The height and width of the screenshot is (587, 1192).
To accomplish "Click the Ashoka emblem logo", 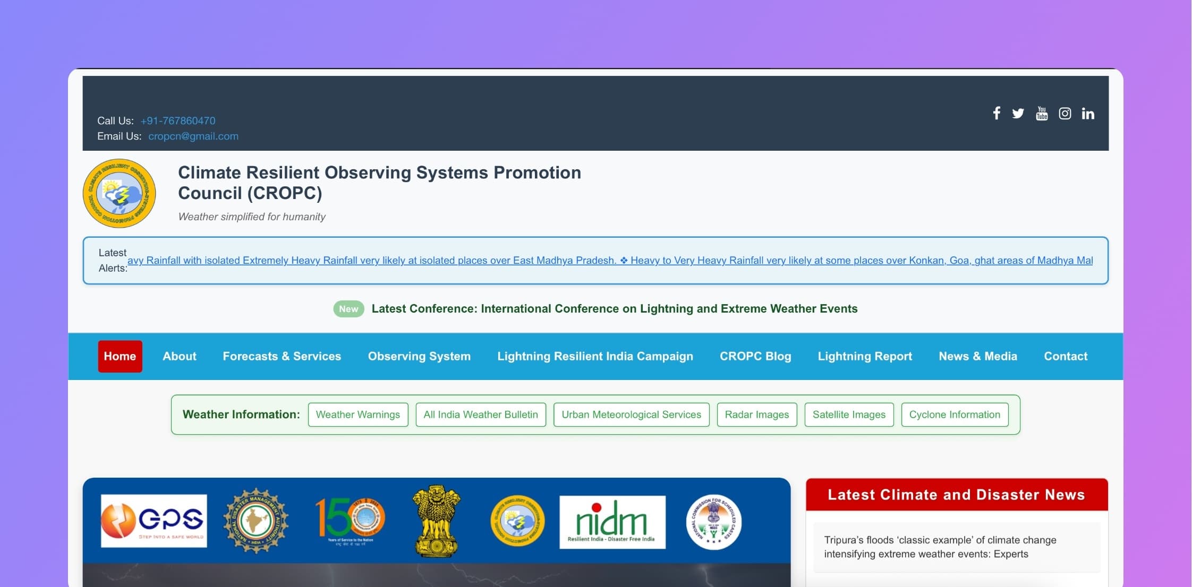I will point(437,521).
